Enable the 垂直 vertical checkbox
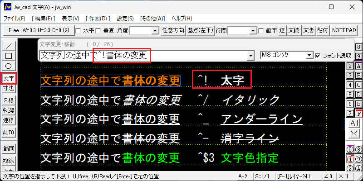This screenshot has width=363, height=181. coord(98,30)
